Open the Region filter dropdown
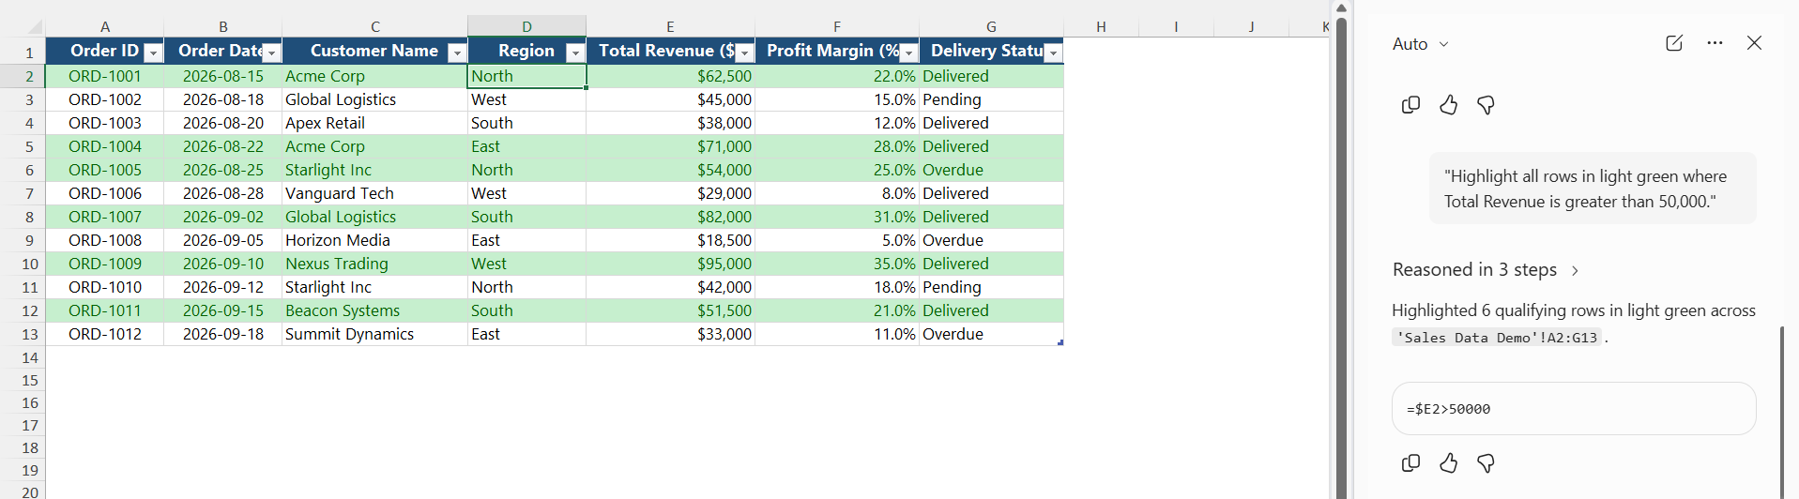1799x499 pixels. coord(575,53)
